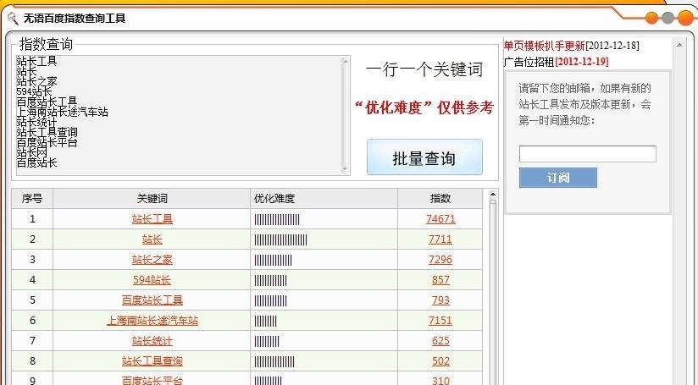Click the keyword textarea scroll-up arrow
The width and height of the screenshot is (698, 385).
click(x=345, y=60)
